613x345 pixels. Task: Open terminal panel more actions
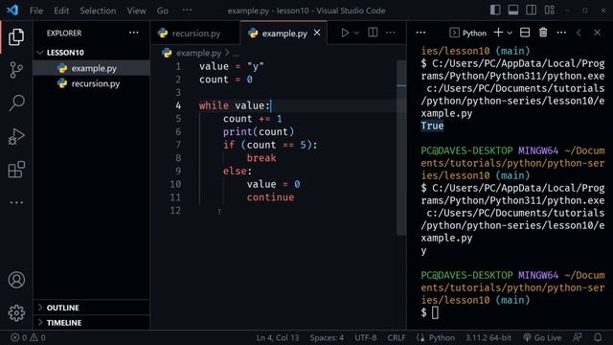point(561,33)
